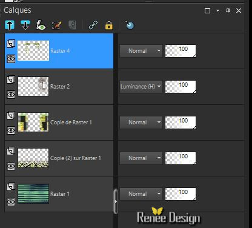
Task: Open Calques panel options arrow
Action: pos(217,10)
